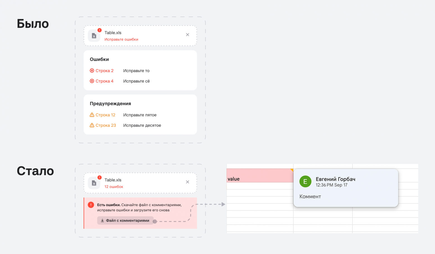This screenshot has width=435, height=254.
Task: Remove the top Table.xls file with the X
Action: click(x=187, y=35)
